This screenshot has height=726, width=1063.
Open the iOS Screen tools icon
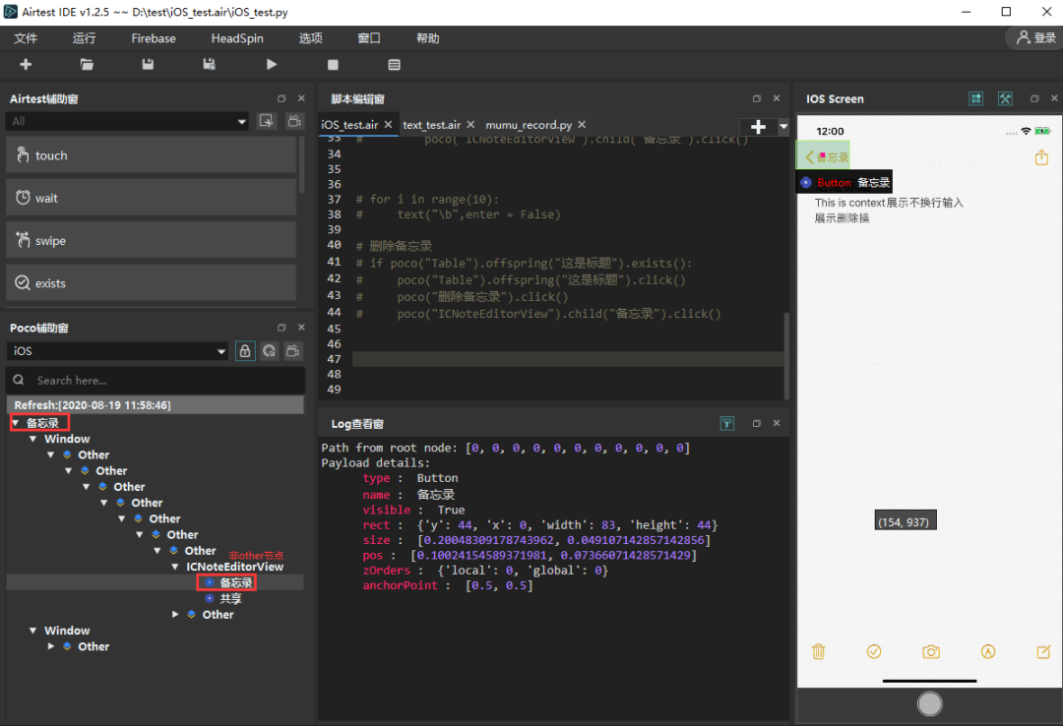[1005, 98]
